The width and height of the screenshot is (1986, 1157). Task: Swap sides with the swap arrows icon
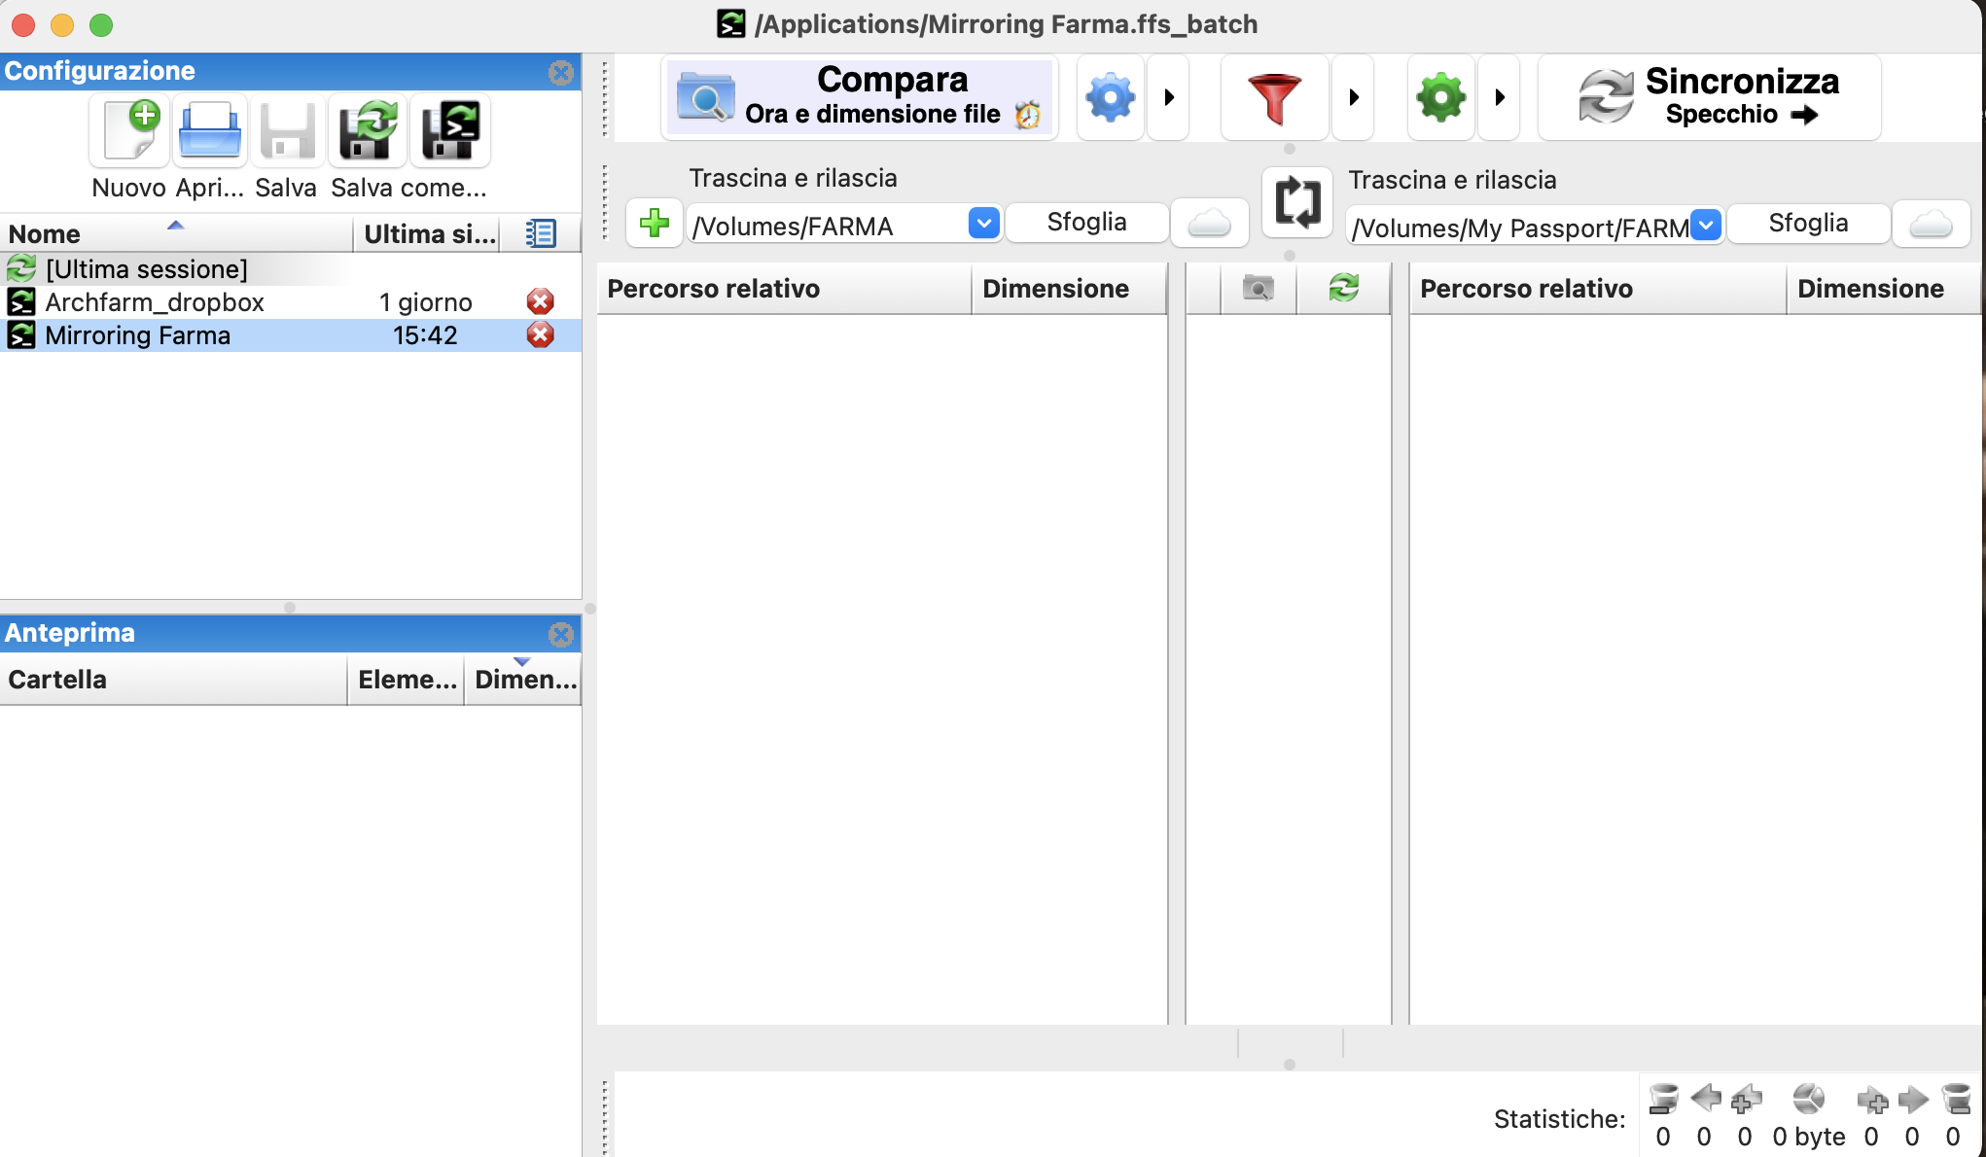pos(1297,202)
